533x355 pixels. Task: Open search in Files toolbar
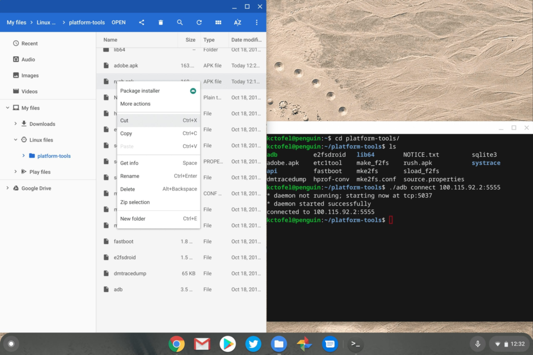180,22
